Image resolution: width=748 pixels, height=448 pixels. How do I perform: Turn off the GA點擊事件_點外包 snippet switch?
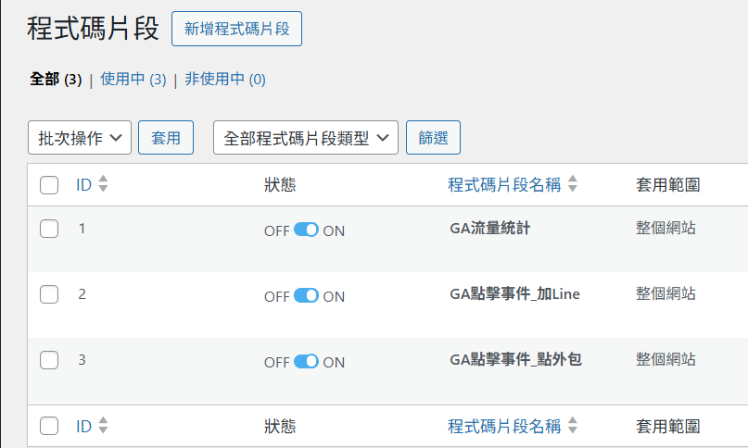pyautogui.click(x=306, y=362)
